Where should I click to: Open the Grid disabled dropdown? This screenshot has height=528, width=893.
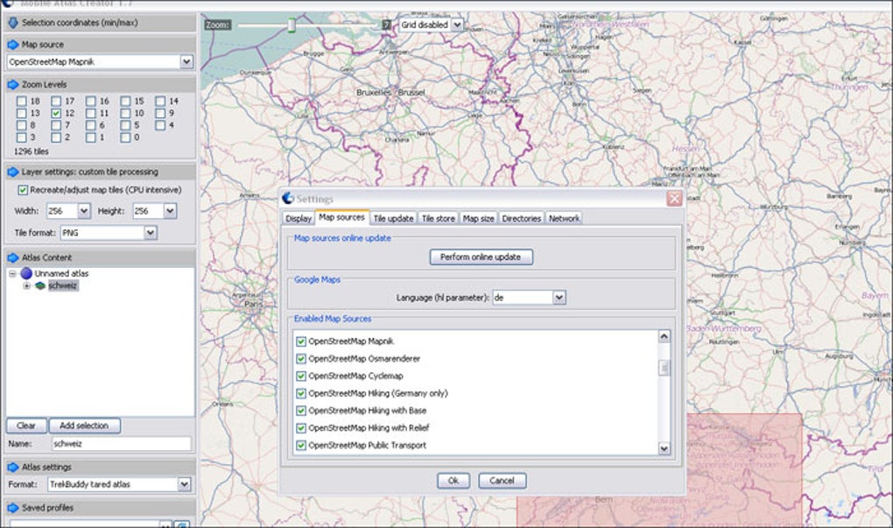pyautogui.click(x=456, y=25)
